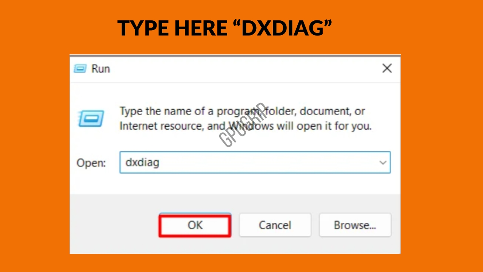The image size is (483, 272).
Task: Click the "Open:" label
Action: pos(91,163)
